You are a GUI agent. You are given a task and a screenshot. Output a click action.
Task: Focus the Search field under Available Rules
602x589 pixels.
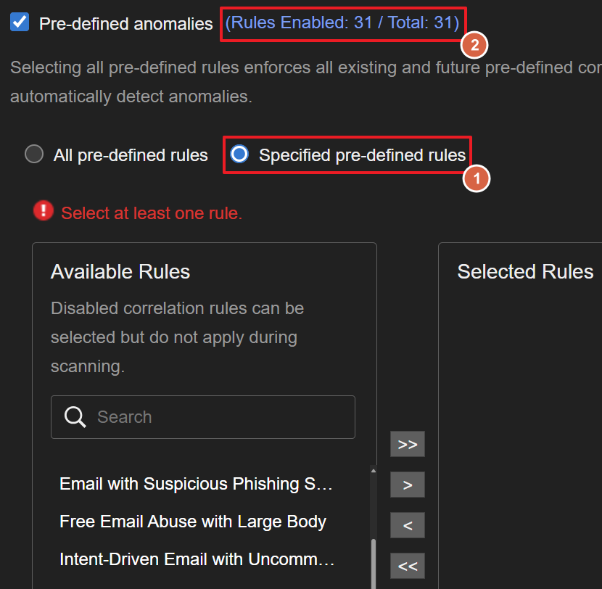[218, 417]
